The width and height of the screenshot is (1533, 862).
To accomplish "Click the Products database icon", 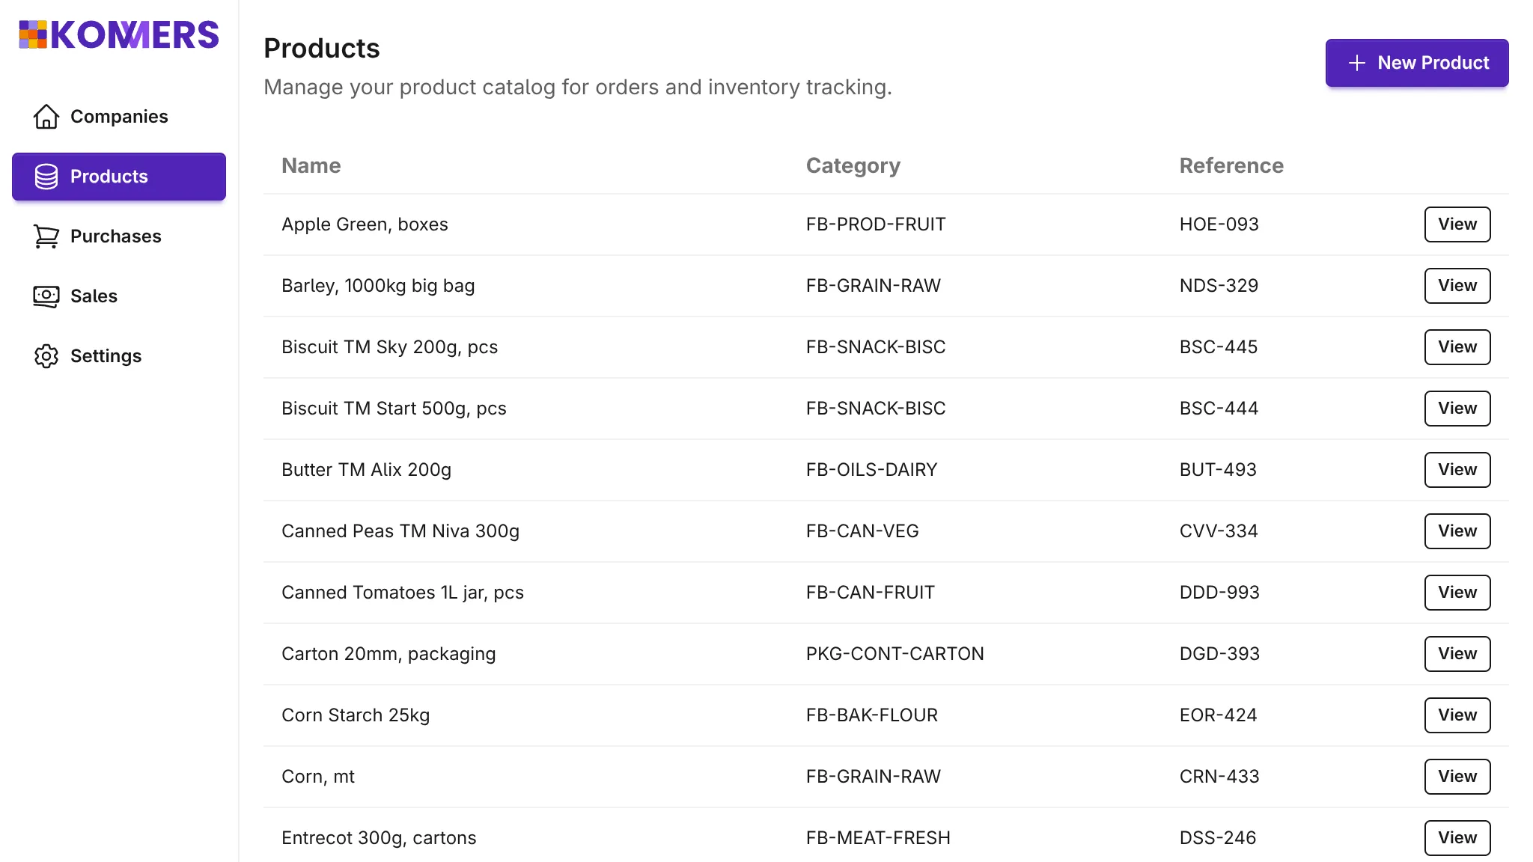I will point(46,177).
